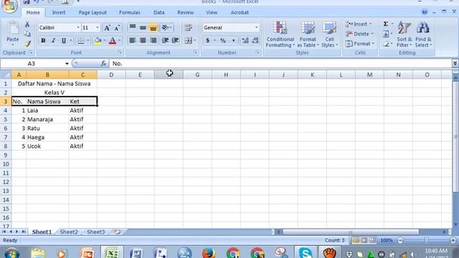Switch to Sheet3 tab

pos(95,232)
